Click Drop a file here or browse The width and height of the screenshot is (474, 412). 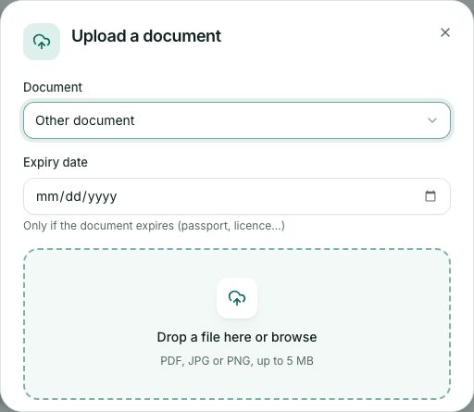click(x=237, y=337)
